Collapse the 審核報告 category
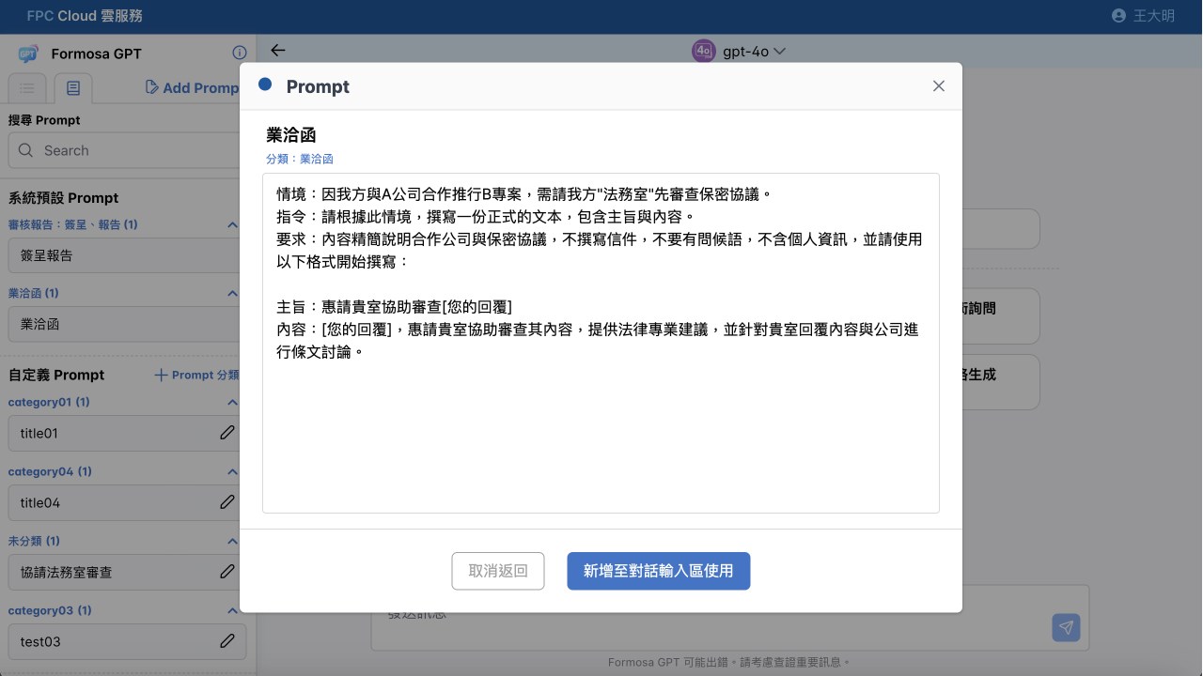This screenshot has width=1203, height=676. click(233, 225)
